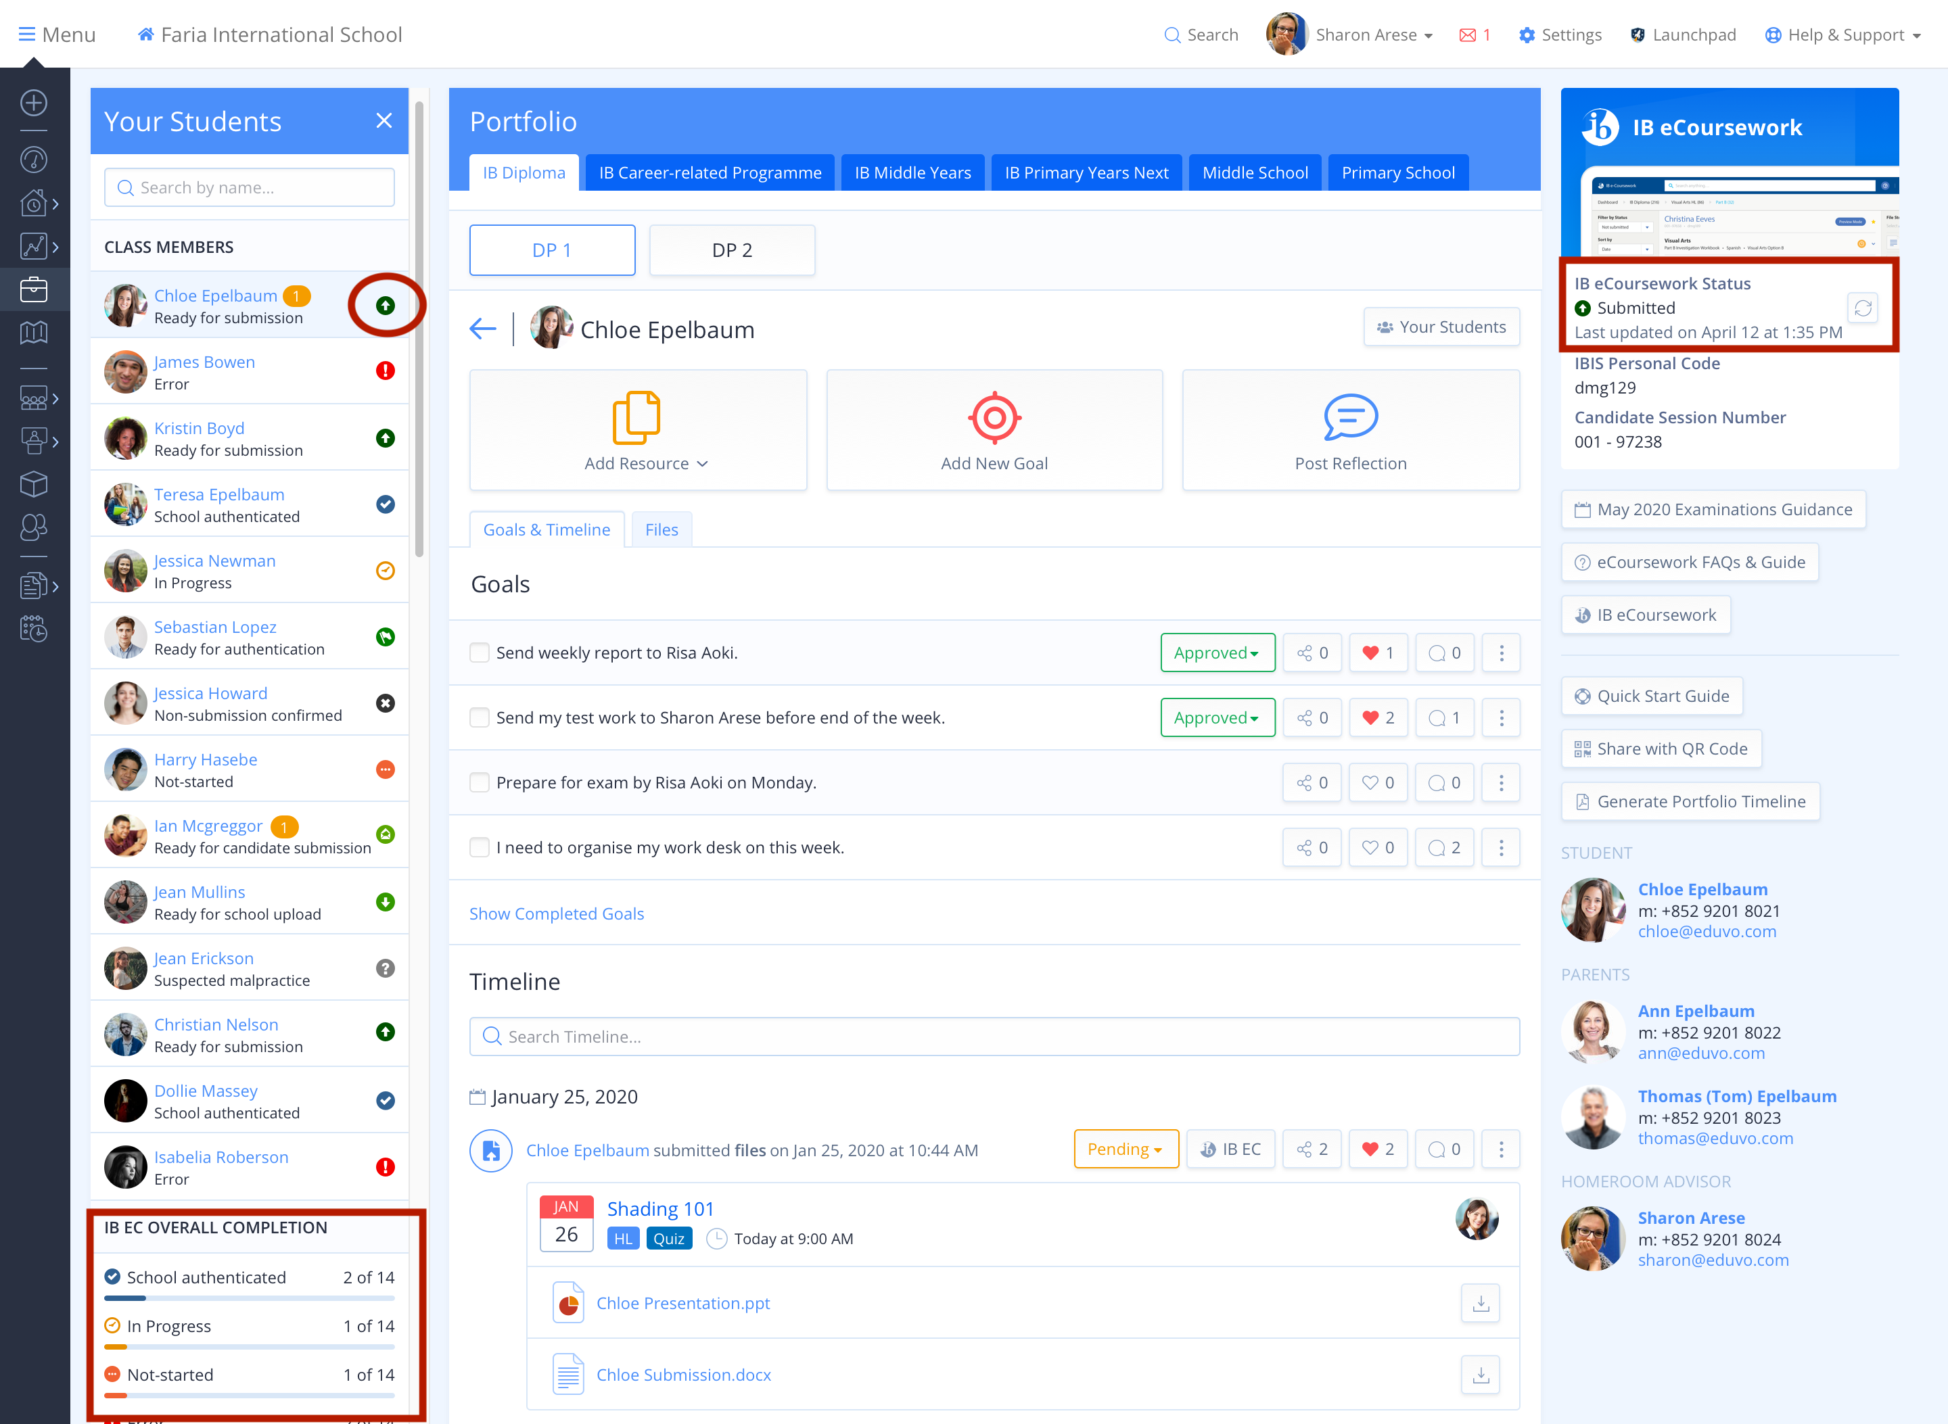Click Generate Portfolio Timeline button
This screenshot has width=1948, height=1424.
pos(1690,802)
